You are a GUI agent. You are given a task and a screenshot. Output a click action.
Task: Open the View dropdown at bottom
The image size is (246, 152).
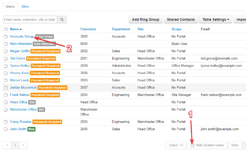point(237,145)
